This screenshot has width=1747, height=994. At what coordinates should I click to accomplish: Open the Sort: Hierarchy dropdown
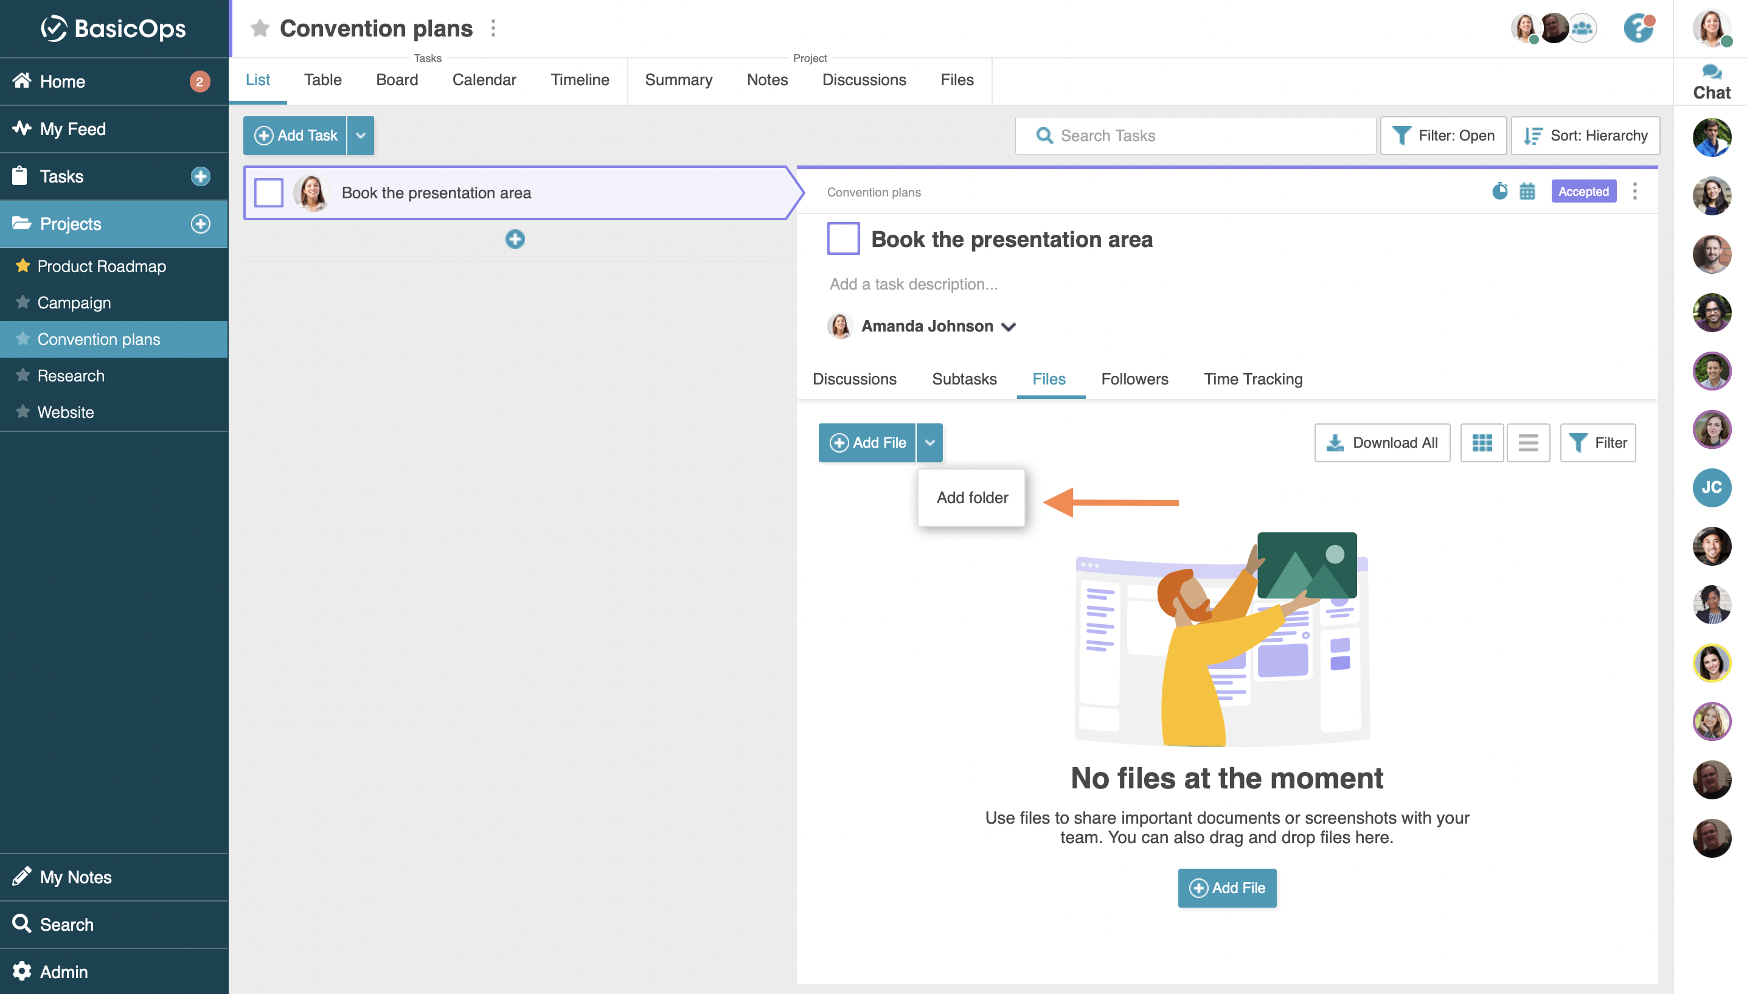coord(1585,135)
